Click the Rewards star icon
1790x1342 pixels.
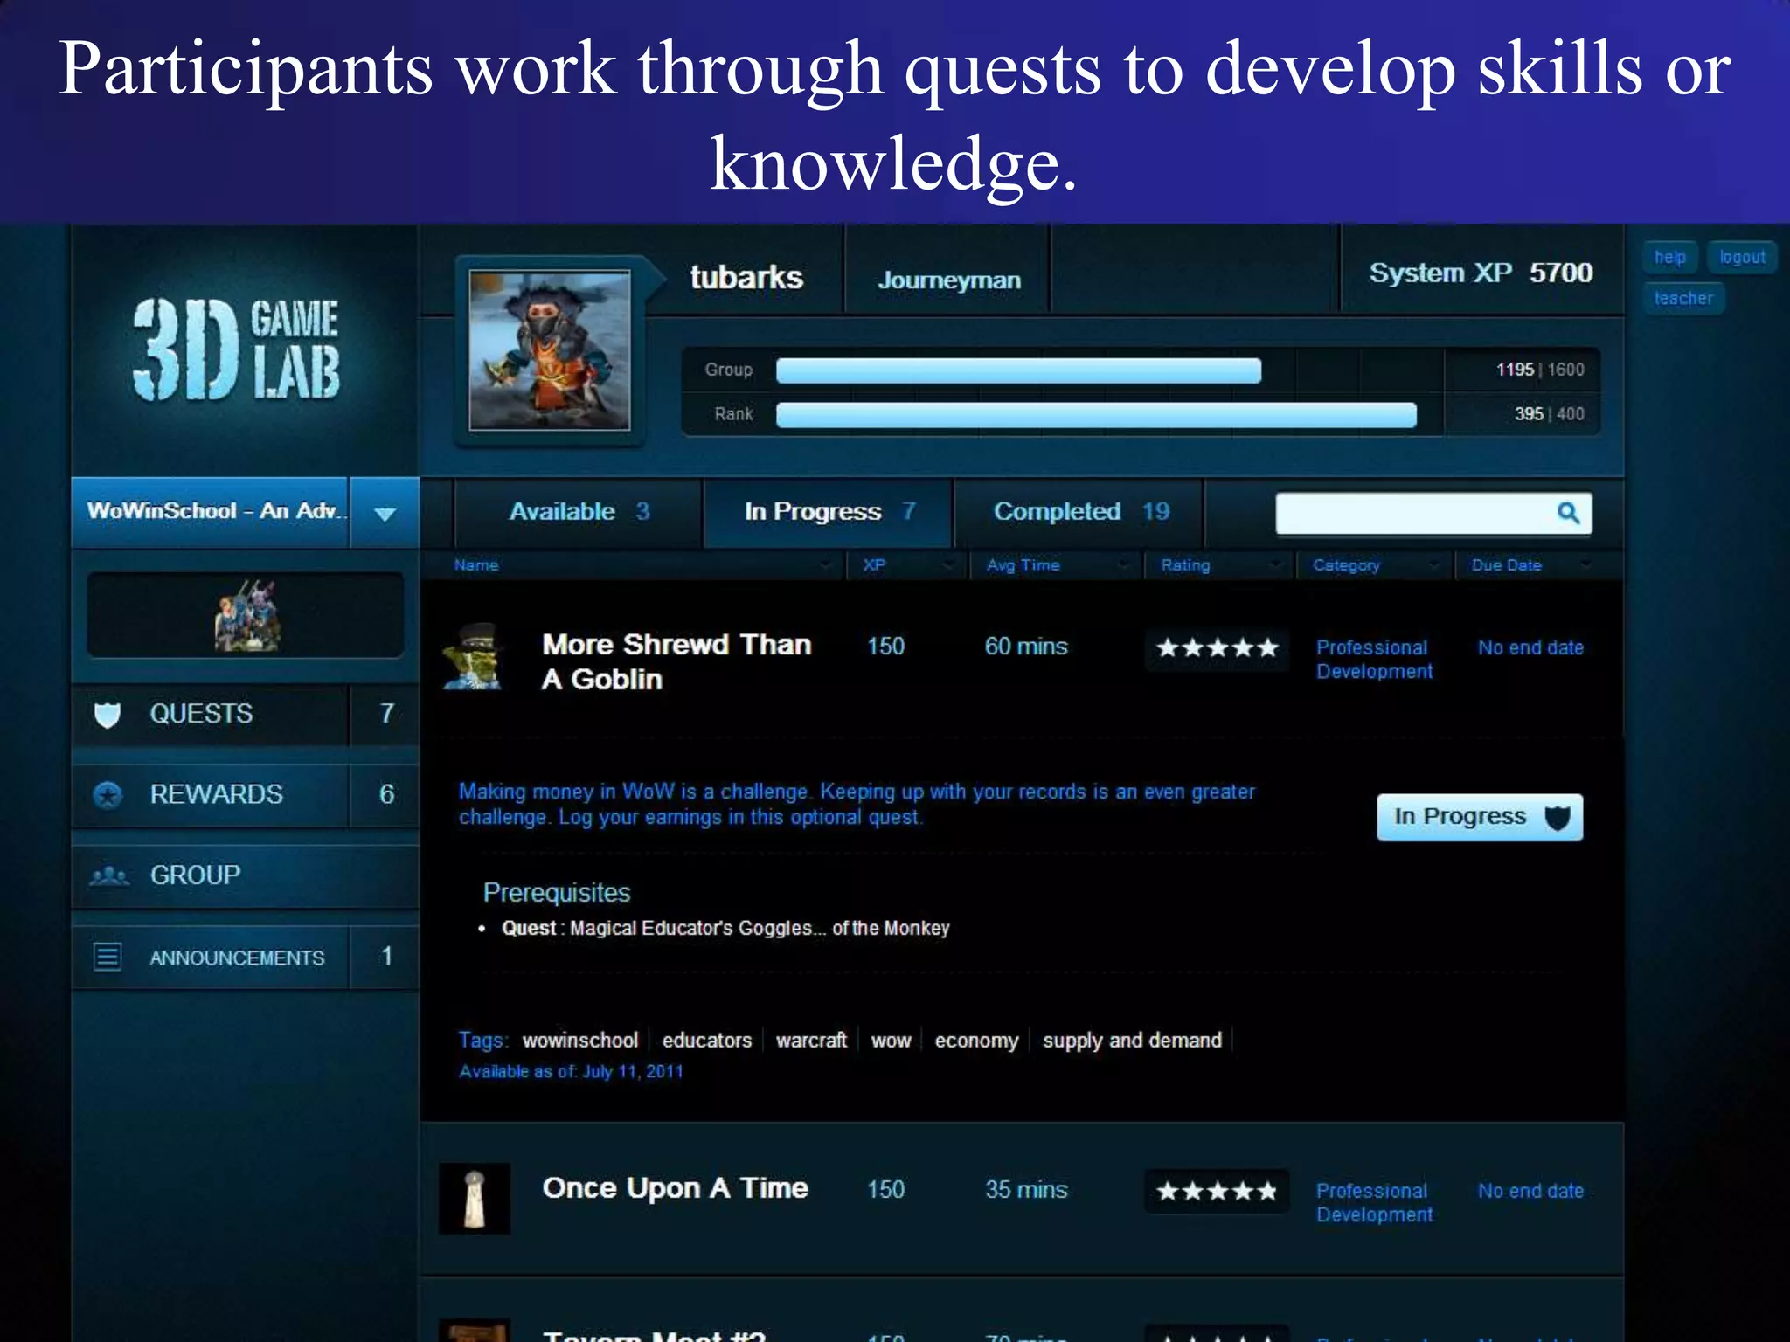[x=108, y=795]
